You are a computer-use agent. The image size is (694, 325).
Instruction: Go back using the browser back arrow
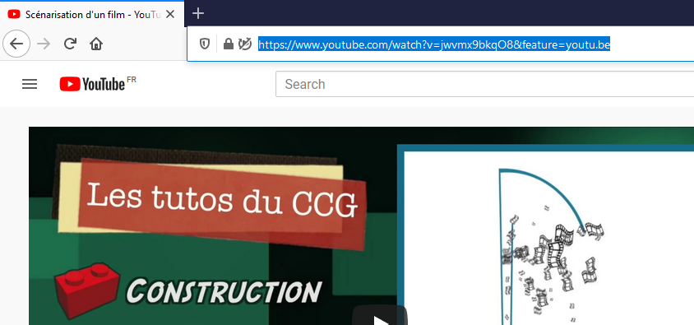click(x=16, y=44)
